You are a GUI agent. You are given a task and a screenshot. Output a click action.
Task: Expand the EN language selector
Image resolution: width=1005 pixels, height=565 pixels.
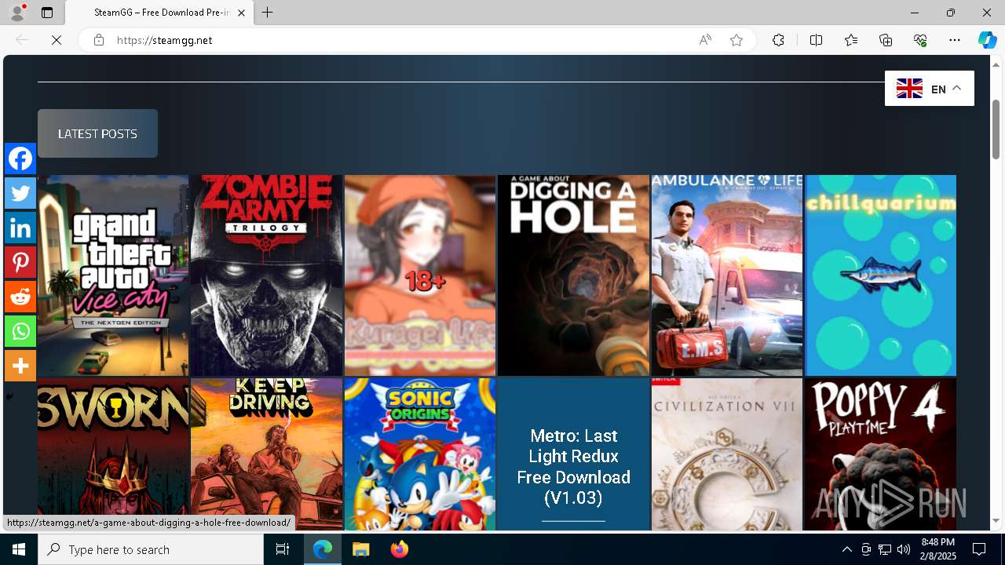(930, 89)
